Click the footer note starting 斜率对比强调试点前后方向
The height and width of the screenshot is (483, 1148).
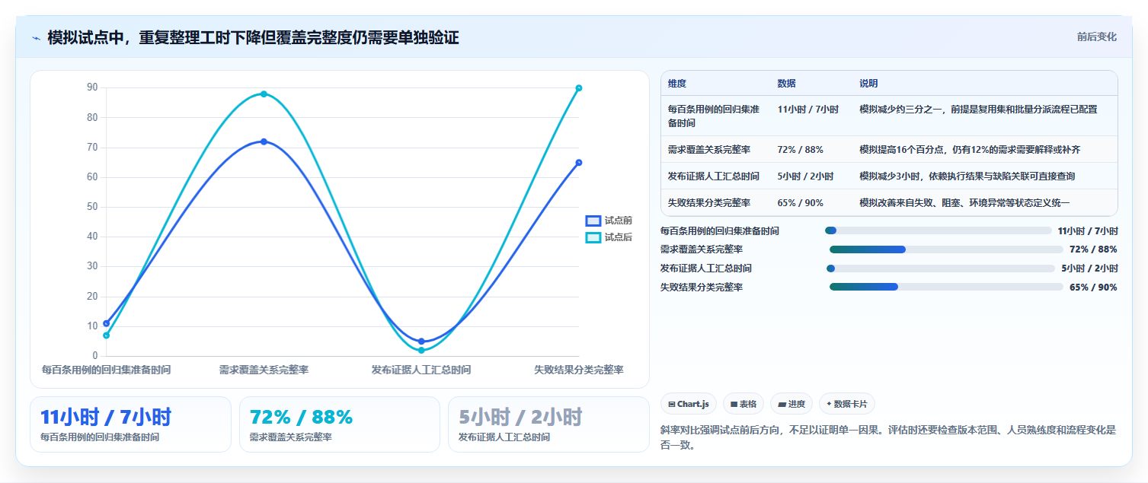pyautogui.click(x=888, y=437)
